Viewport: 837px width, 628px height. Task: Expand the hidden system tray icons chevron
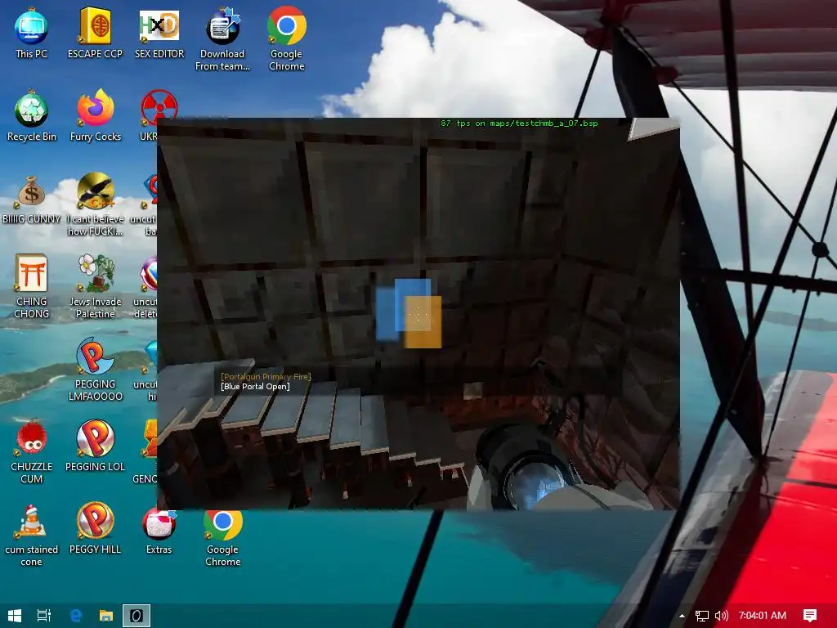pyautogui.click(x=682, y=616)
